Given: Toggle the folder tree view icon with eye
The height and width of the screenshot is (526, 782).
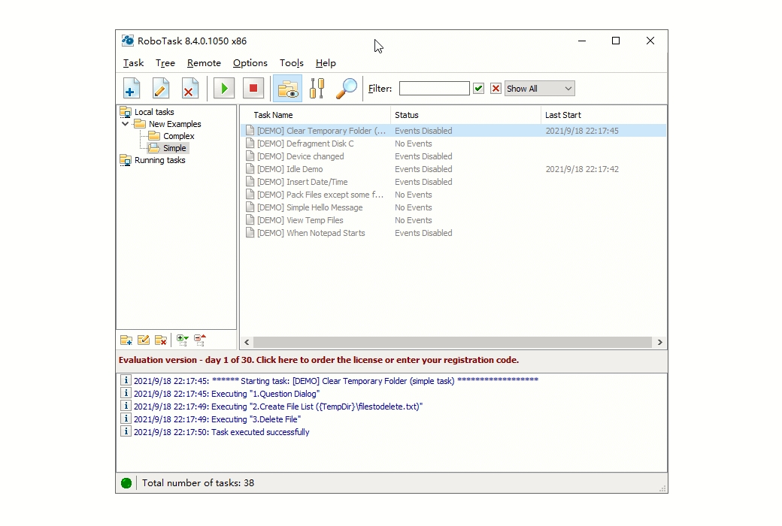Looking at the screenshot, I should (288, 89).
